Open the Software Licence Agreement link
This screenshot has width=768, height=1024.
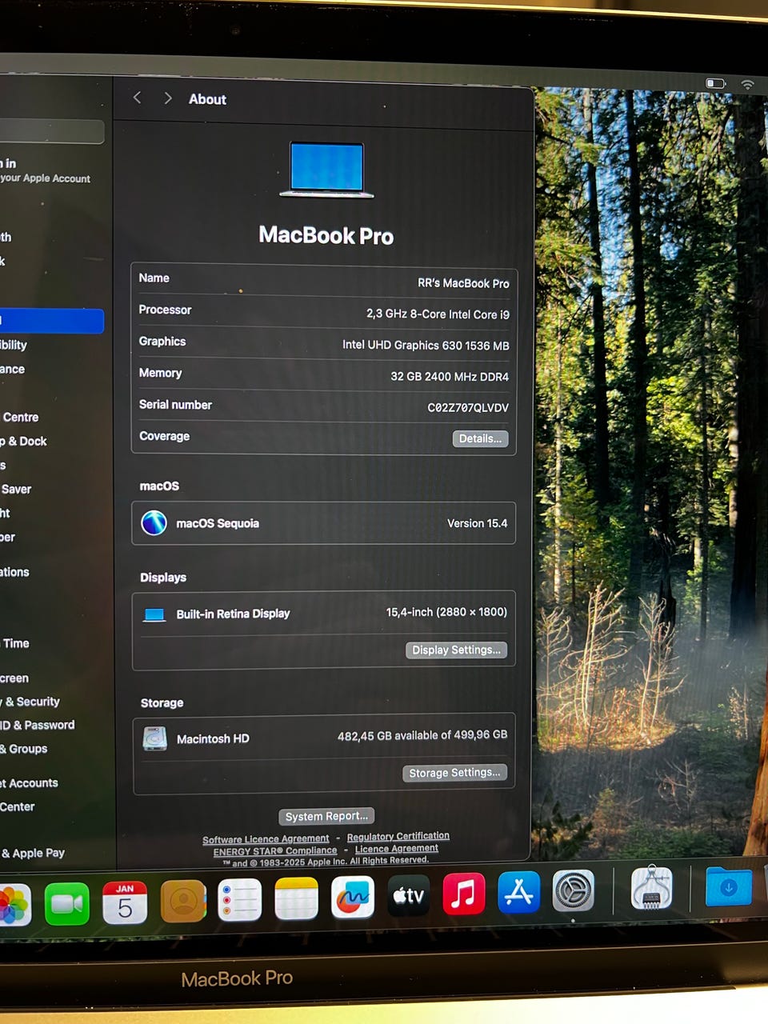(266, 839)
